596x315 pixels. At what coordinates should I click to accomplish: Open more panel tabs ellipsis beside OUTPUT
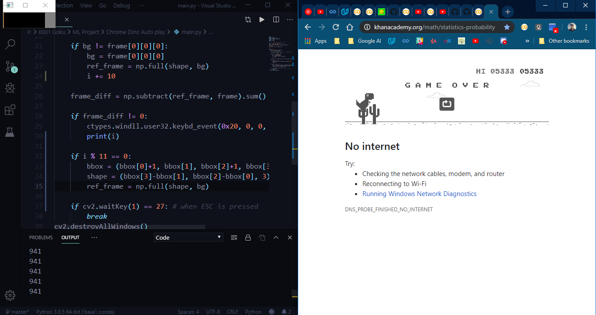[x=94, y=237]
